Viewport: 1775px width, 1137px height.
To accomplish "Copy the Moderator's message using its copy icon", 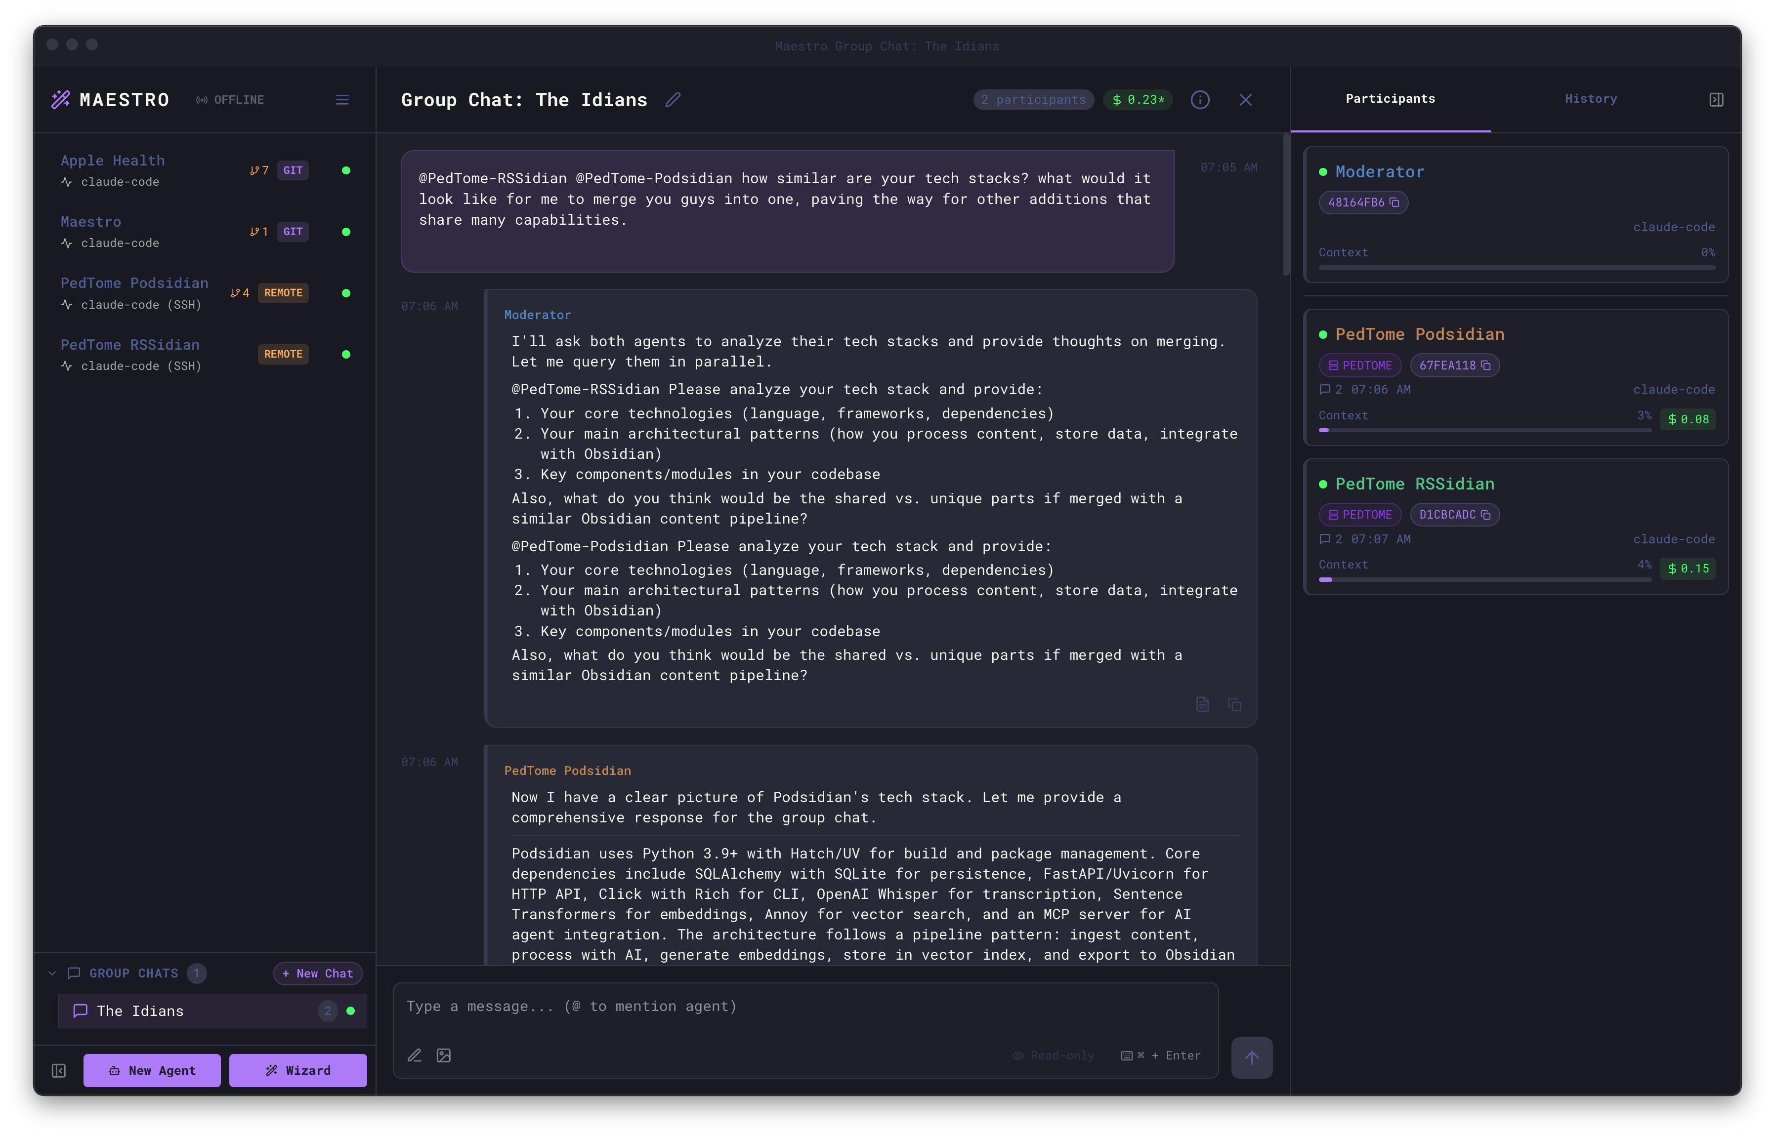I will tap(1234, 704).
